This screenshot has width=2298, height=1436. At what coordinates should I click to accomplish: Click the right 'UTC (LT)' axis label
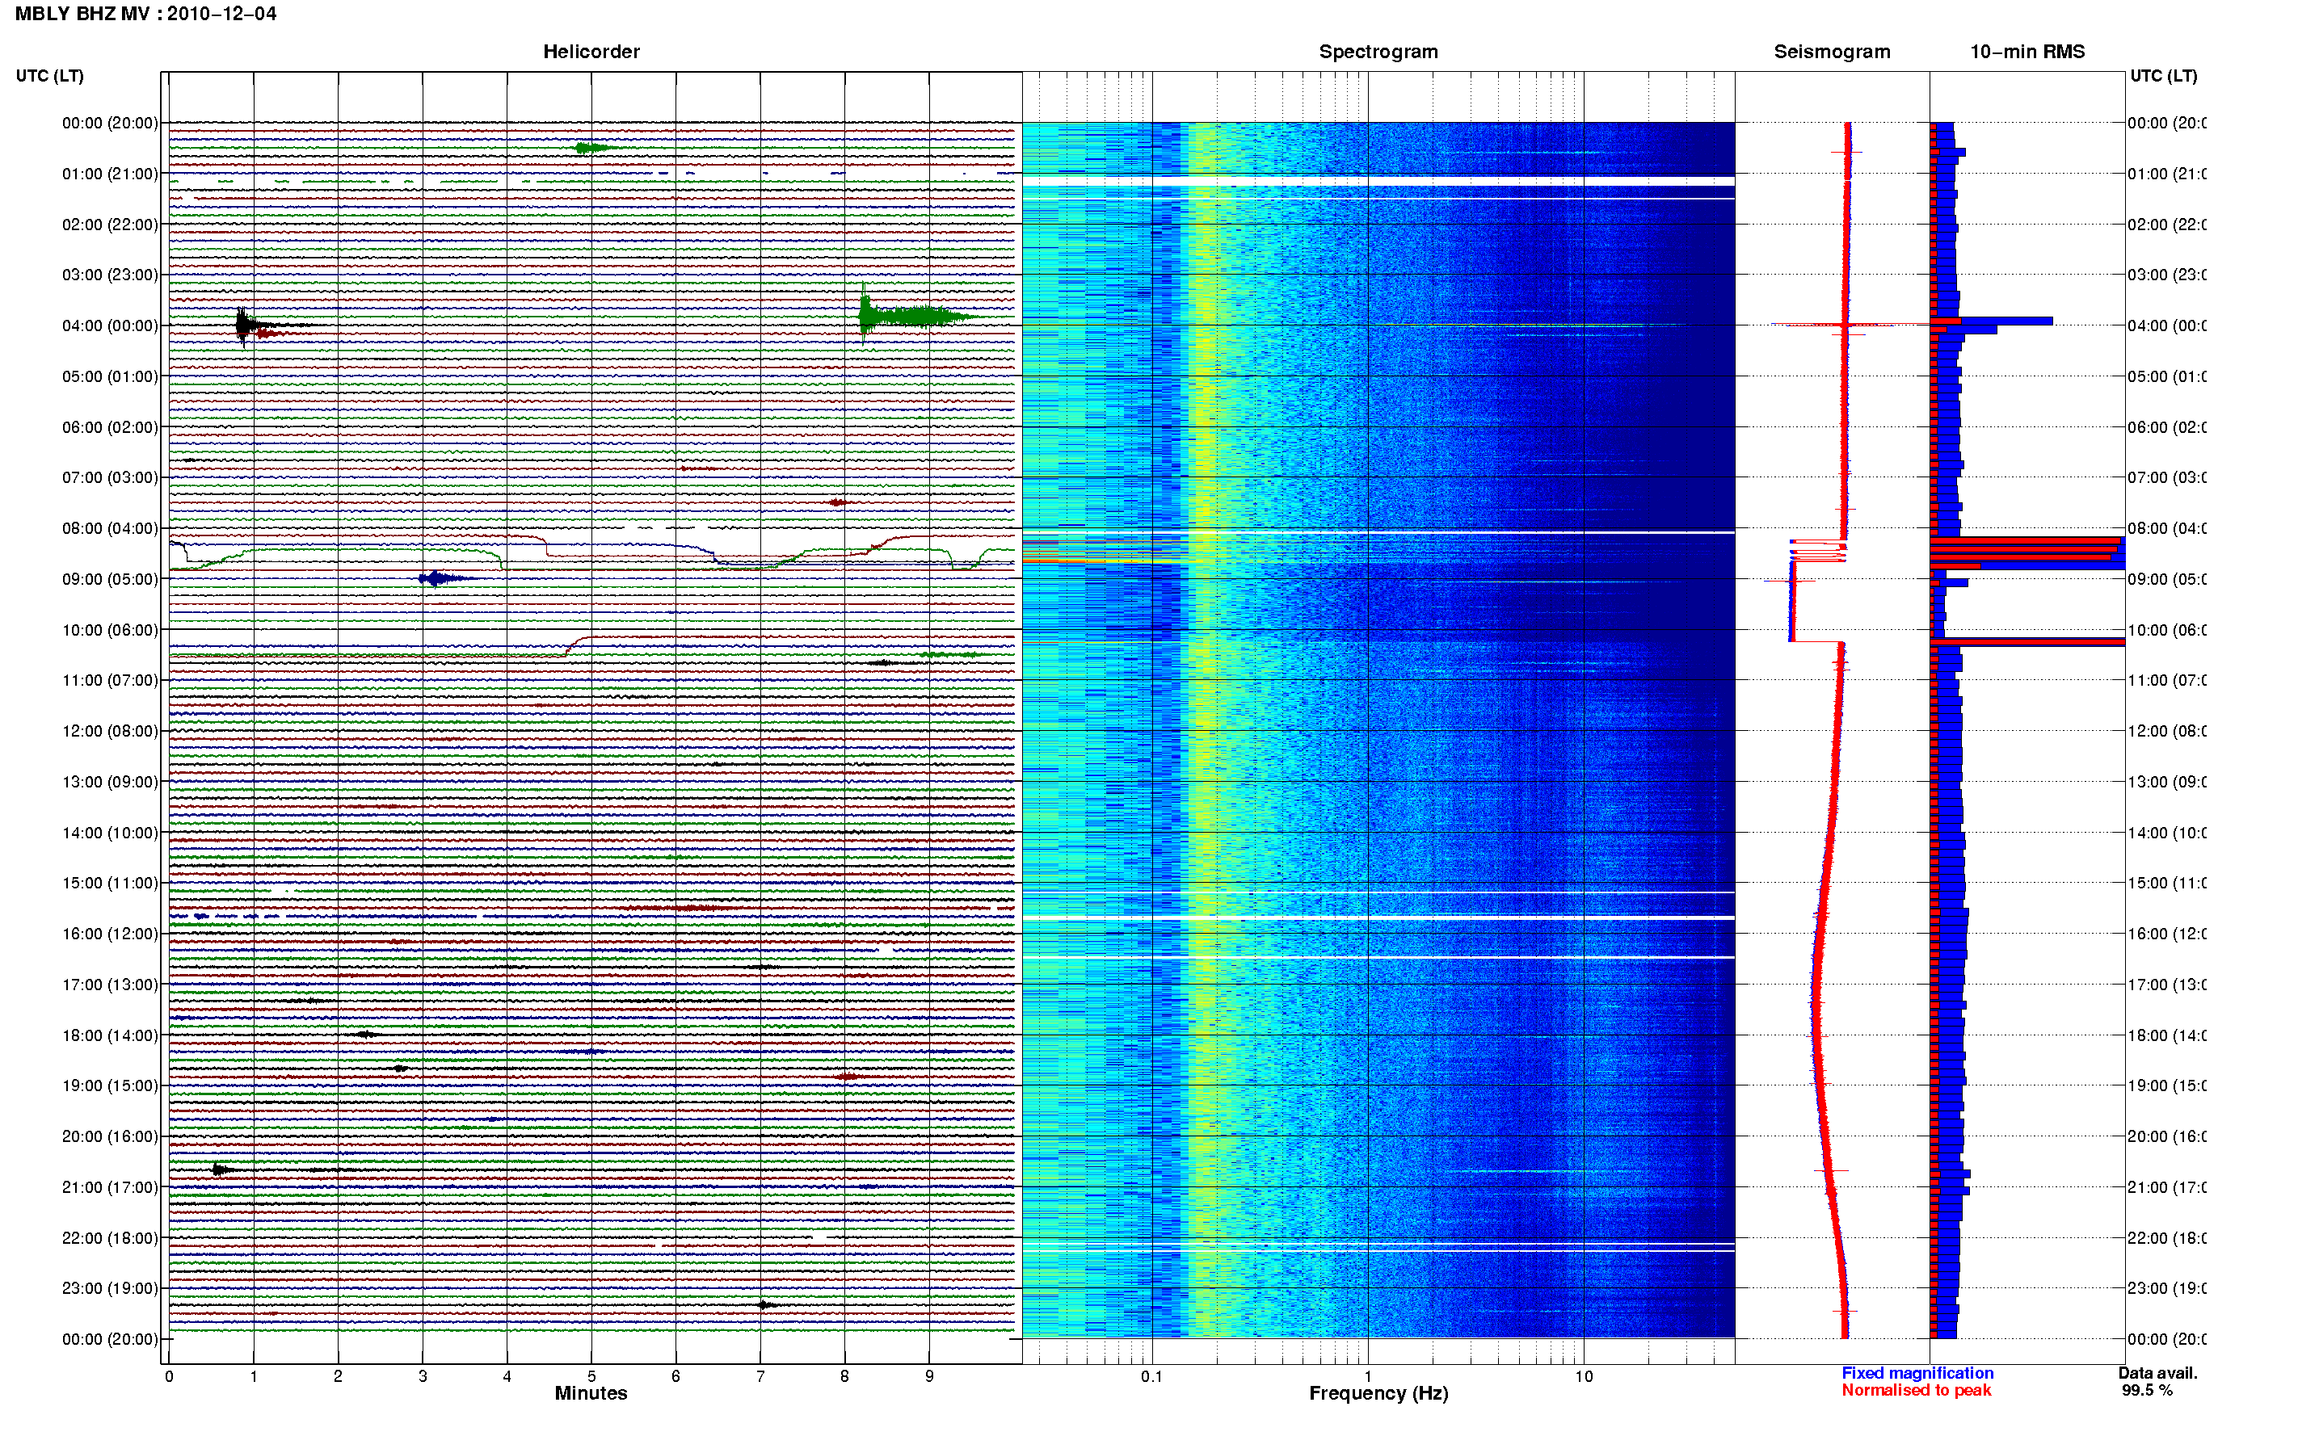[2163, 76]
